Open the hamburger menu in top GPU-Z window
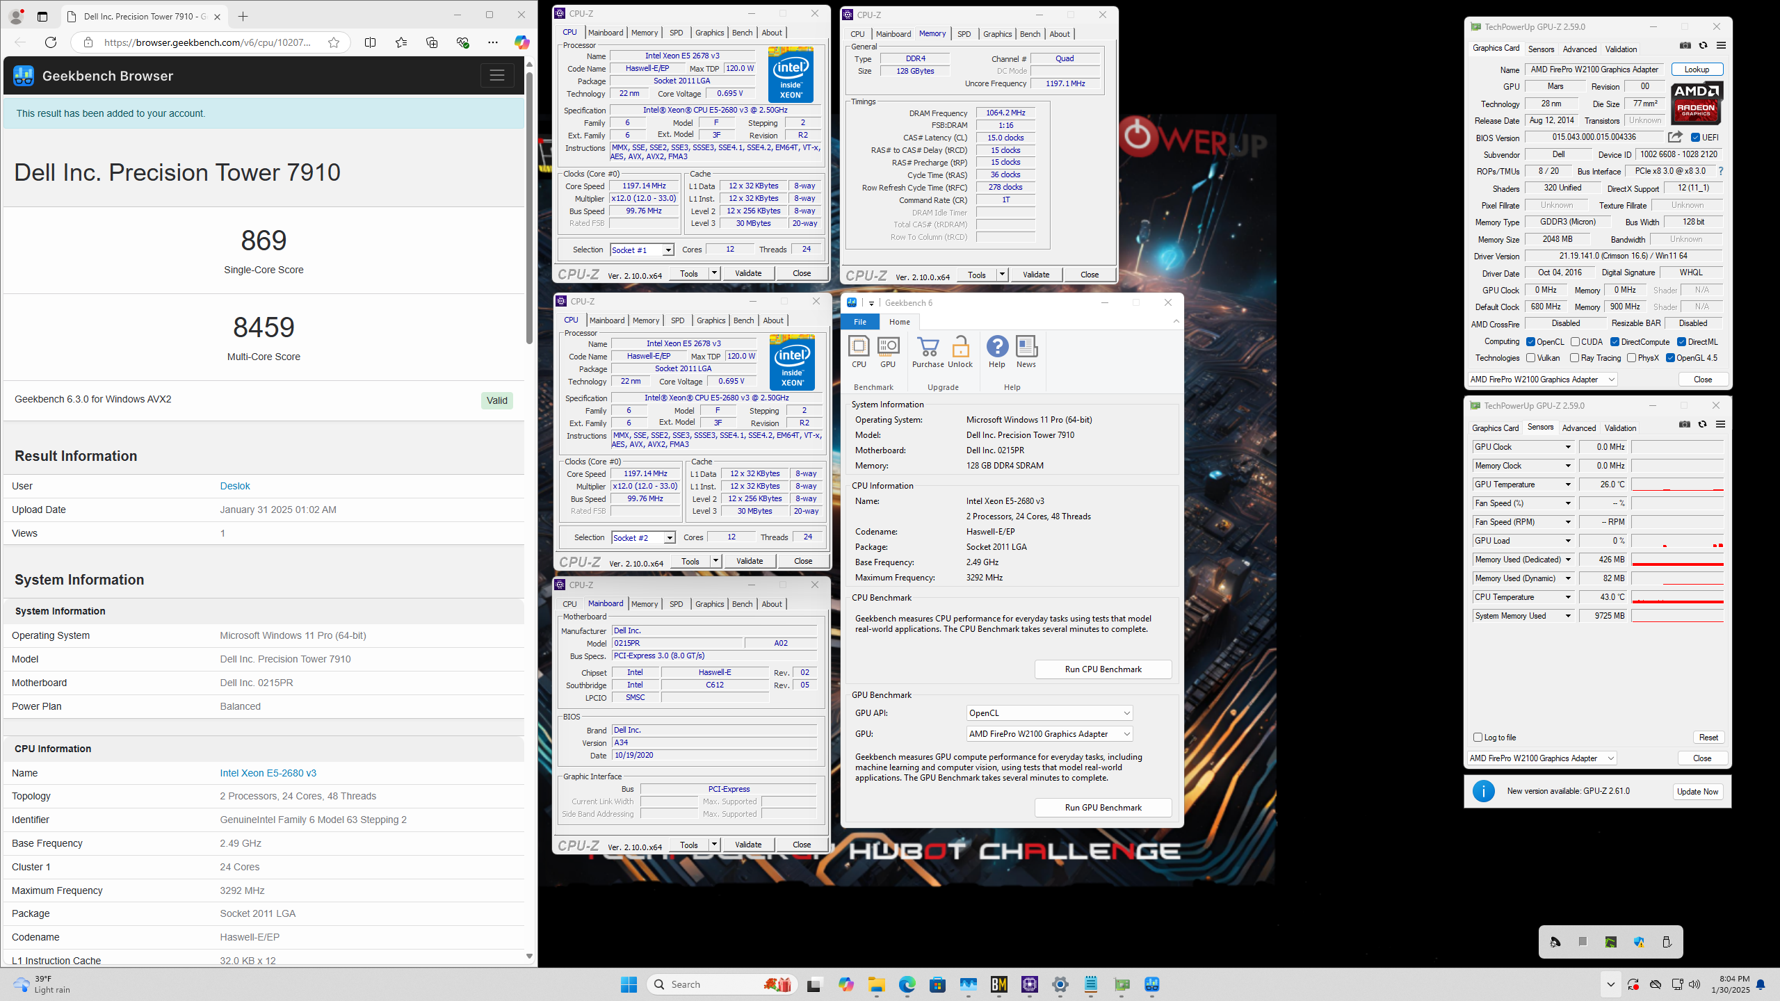 click(x=1722, y=46)
